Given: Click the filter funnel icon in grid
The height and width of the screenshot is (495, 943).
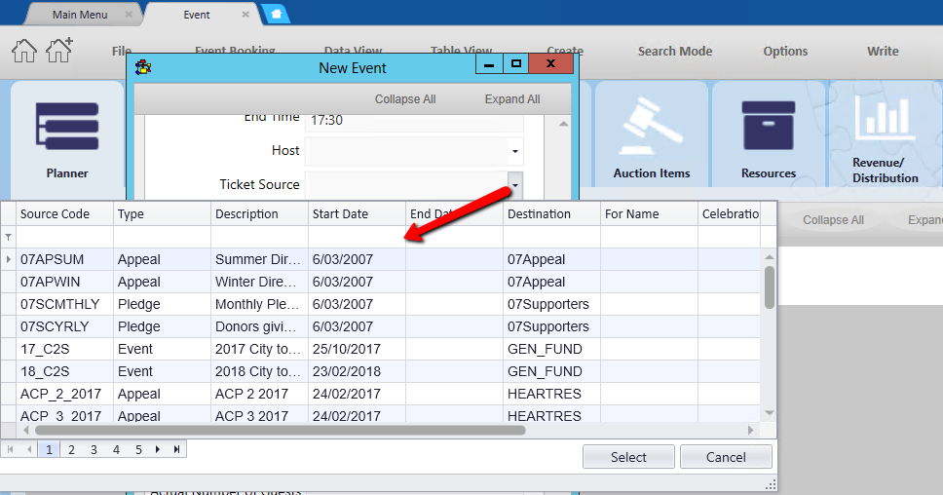Looking at the screenshot, I should [x=9, y=237].
